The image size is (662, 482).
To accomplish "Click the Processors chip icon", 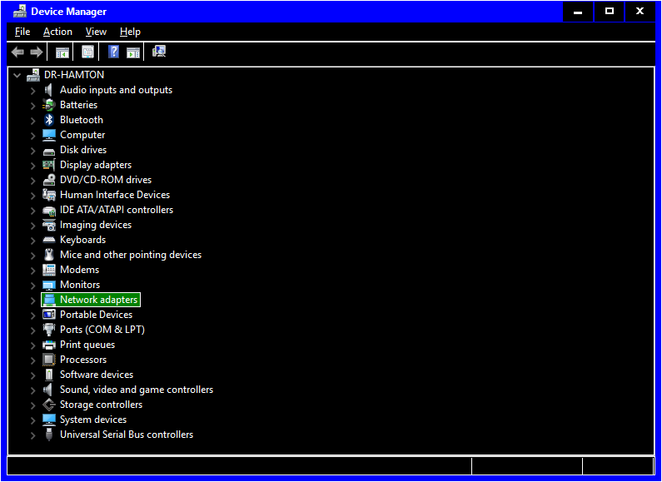I will point(49,360).
